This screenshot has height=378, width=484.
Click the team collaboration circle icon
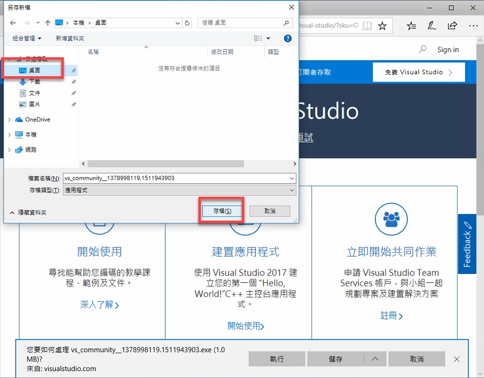coord(391,219)
